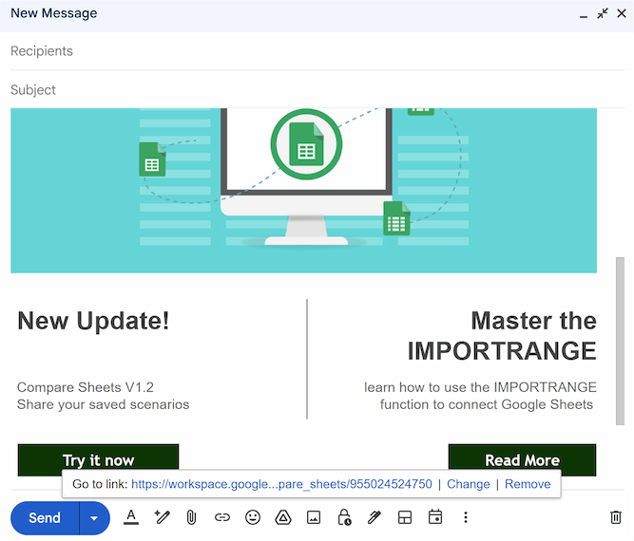Viewport: 634px width, 541px height.
Task: Open more options three-dot menu
Action: [465, 517]
